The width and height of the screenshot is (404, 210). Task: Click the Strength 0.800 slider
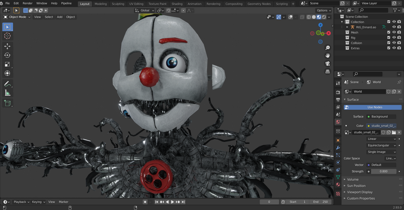coord(384,171)
